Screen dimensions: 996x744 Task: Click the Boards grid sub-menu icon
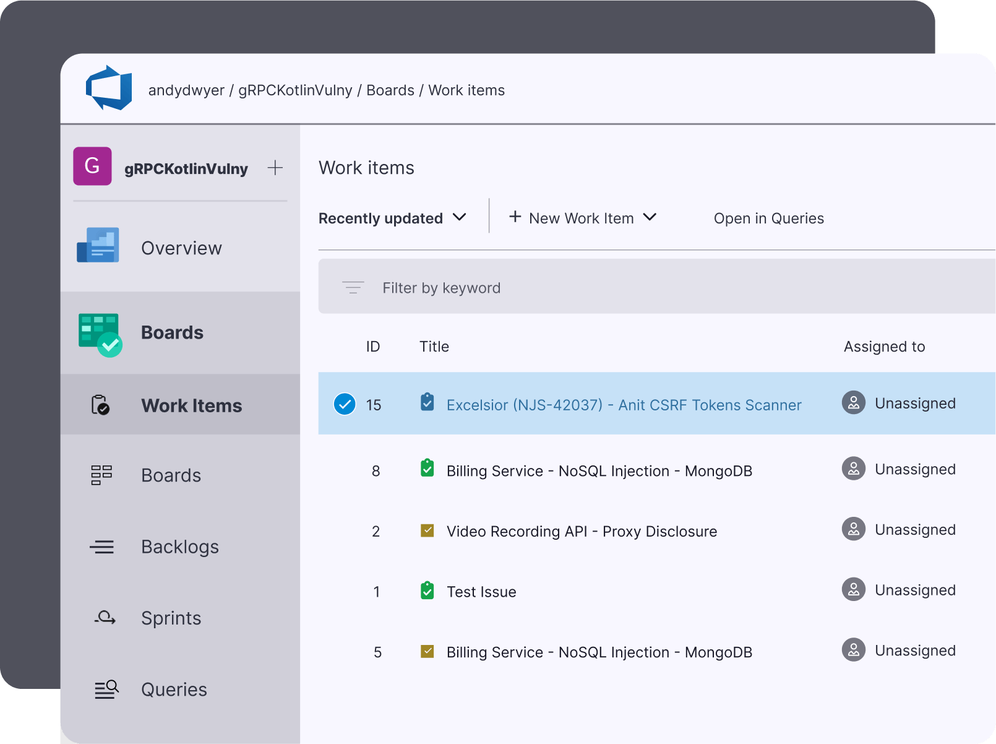(101, 475)
